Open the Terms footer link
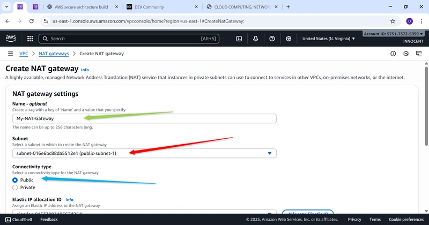429x225 pixels. tap(375, 220)
